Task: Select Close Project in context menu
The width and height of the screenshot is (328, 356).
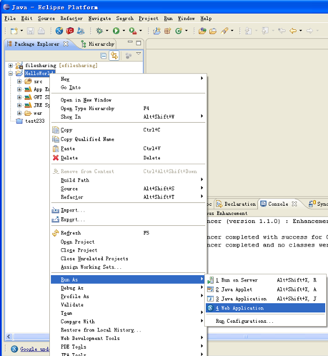Action: pyautogui.click(x=128, y=250)
